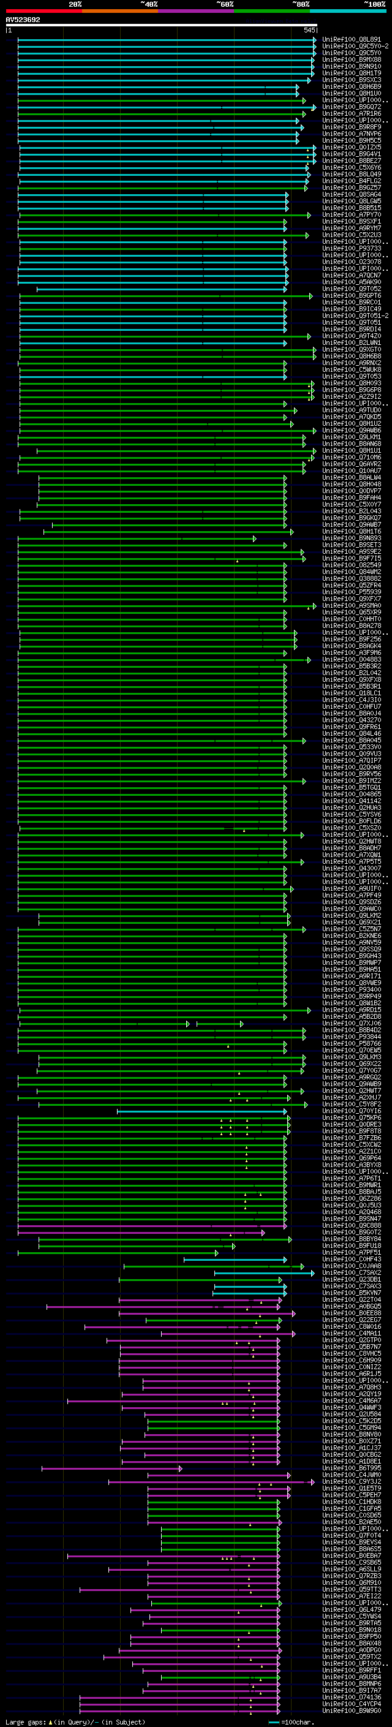Click the purple ~60% identity legend segment
392x1727 pixels.
pos(195,11)
